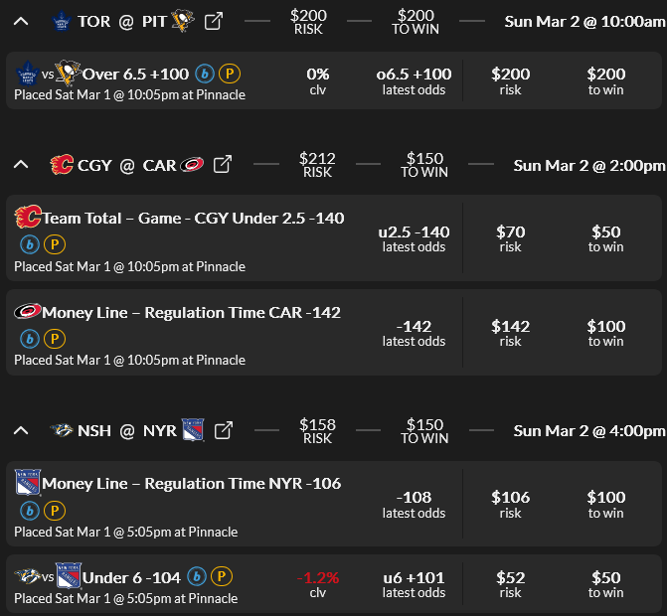
Task: Click blue 'b' icon under CGY Under 2.5 bet
Action: click(x=29, y=244)
